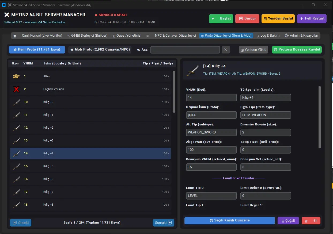Go to the Quest Yöneticisi tab
This screenshot has width=333, height=234.
tap(127, 36)
